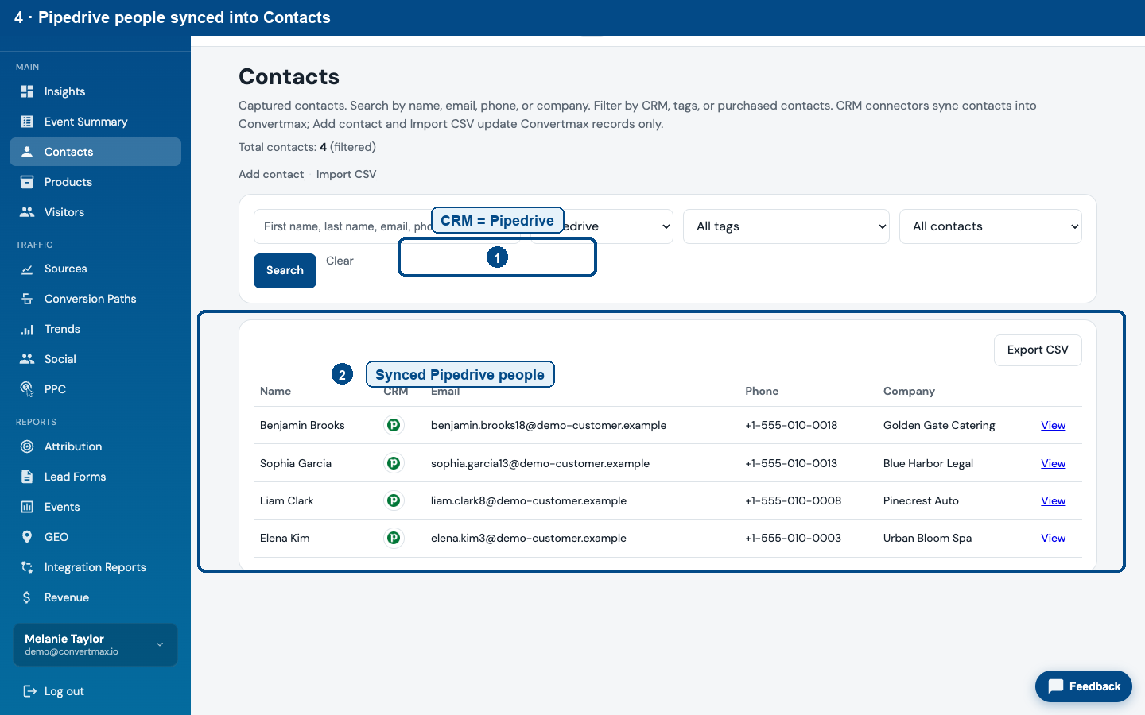
Task: Click the Trends bar chart icon
Action: [x=27, y=329]
